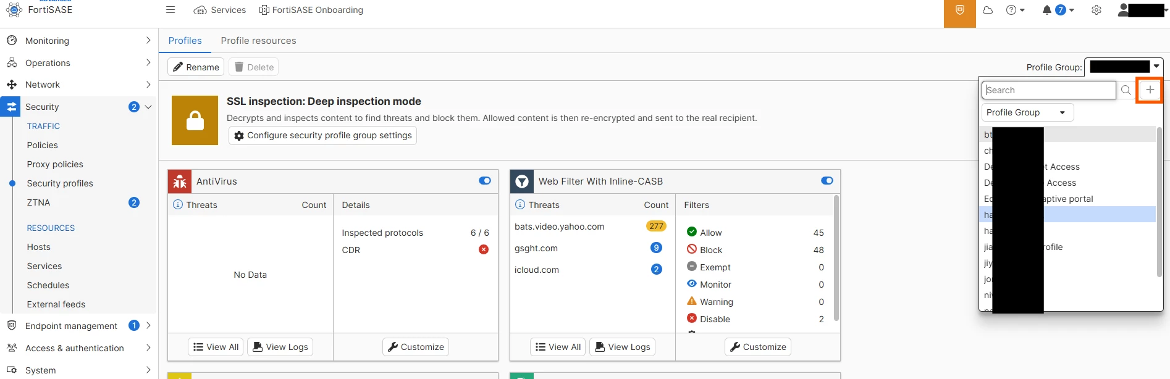1170x379 pixels.
Task: Click the Monitoring gauge icon
Action: tap(12, 40)
